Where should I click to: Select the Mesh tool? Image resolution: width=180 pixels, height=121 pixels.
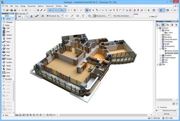7,76
